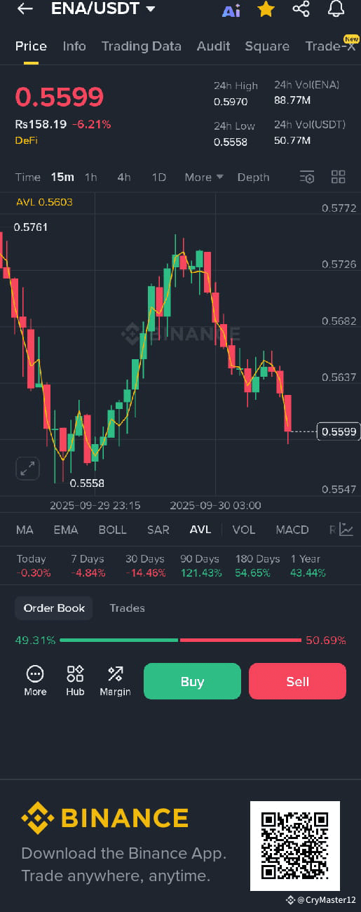Tap the Binance logo in the banner

click(x=104, y=818)
